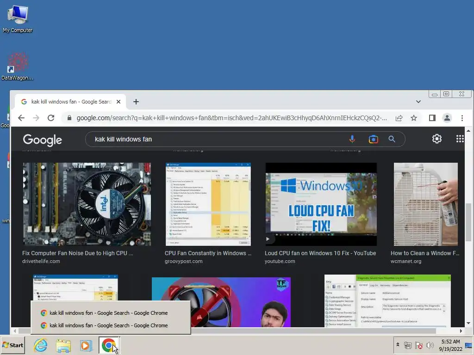474x355 pixels.
Task: Open the file explorer folder on taskbar
Action: pos(63,345)
